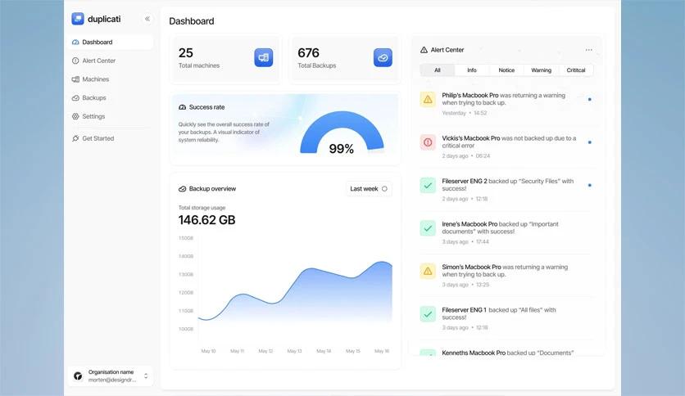Click green checkmark icon for Fileserver ENG 2

pyautogui.click(x=428, y=185)
